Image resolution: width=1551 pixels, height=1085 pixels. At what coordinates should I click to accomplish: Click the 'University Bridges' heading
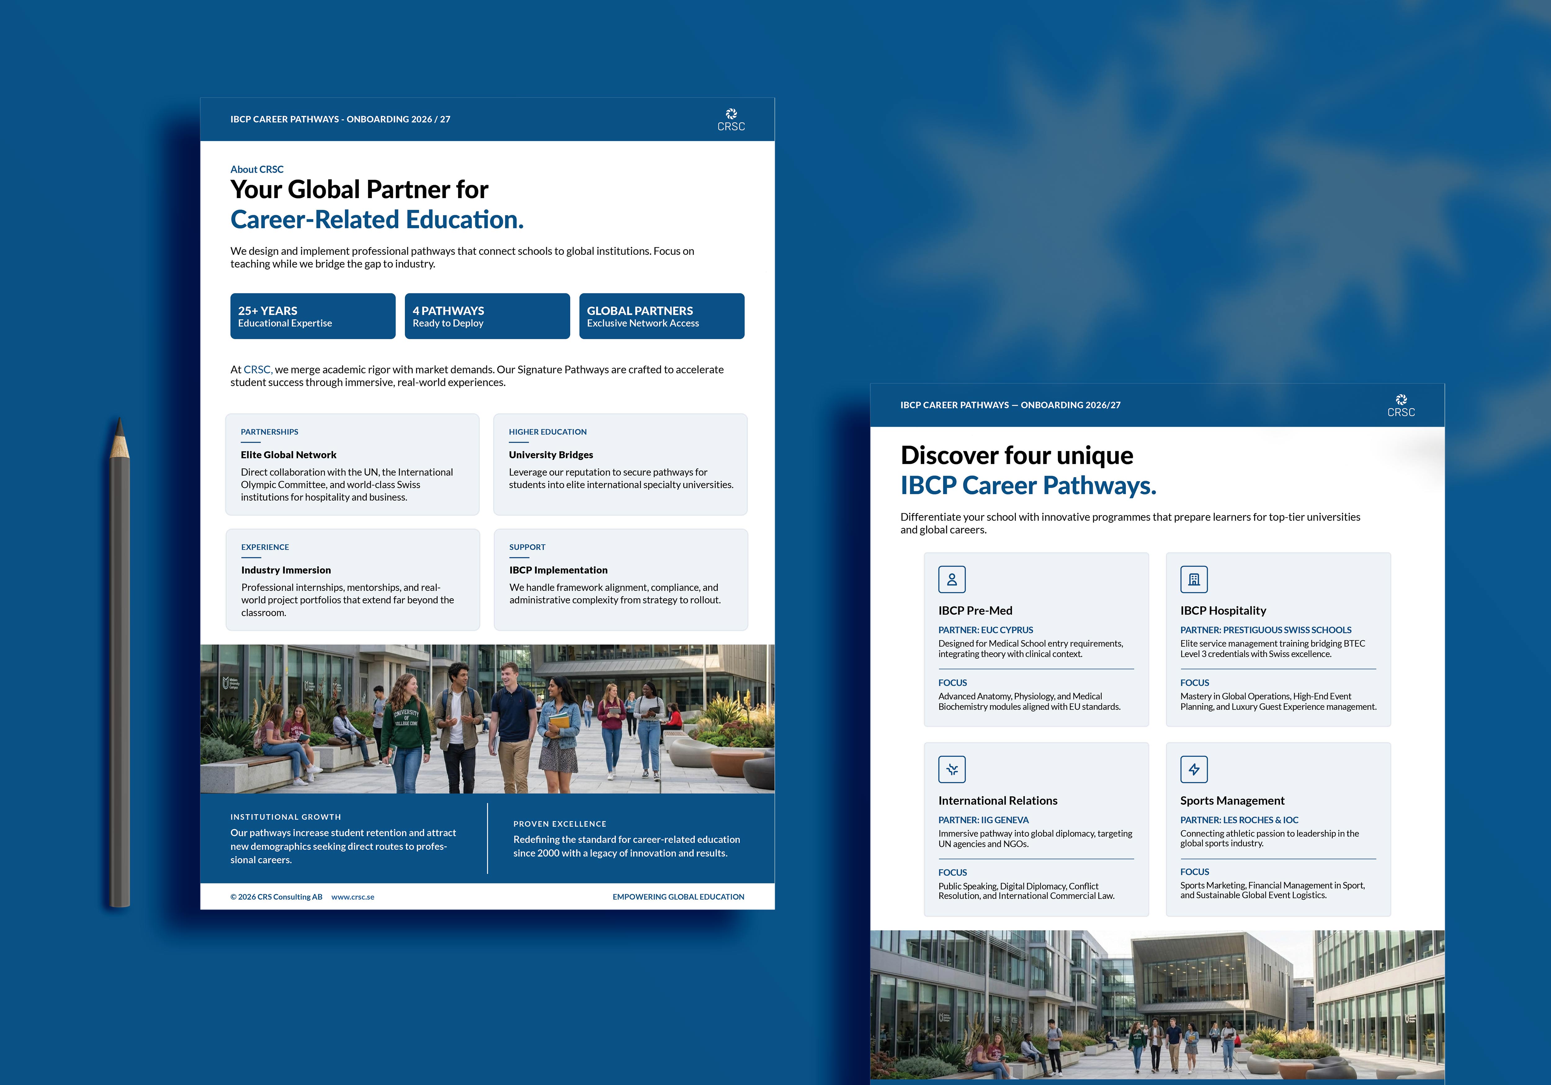pyautogui.click(x=551, y=455)
